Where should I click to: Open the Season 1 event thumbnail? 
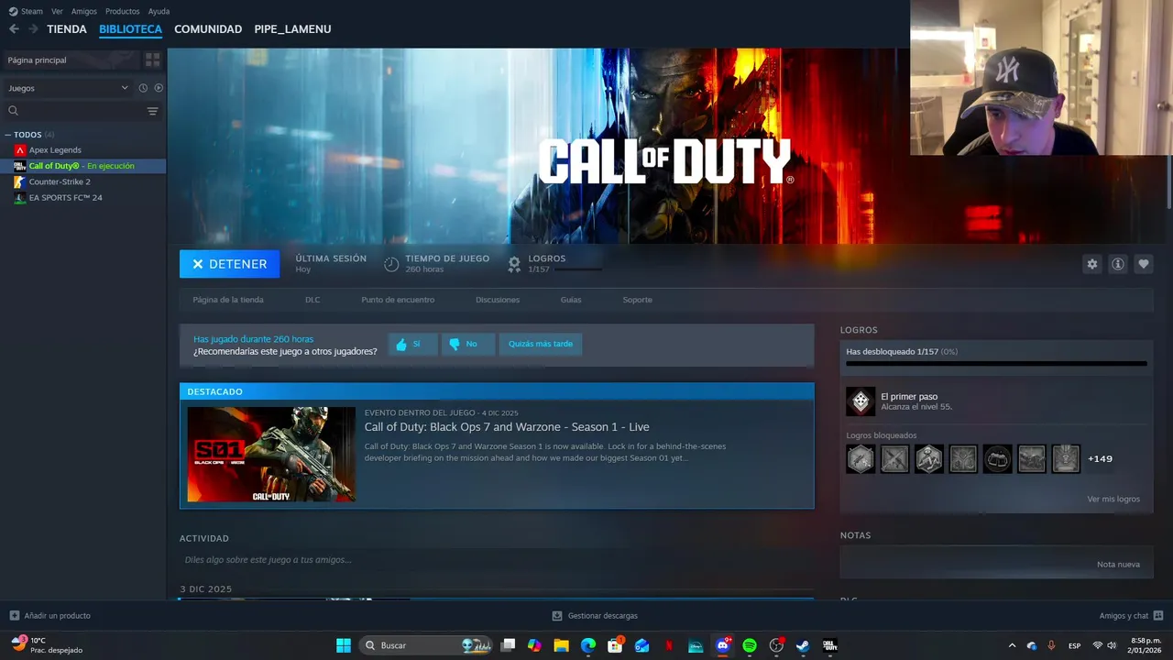pos(271,455)
